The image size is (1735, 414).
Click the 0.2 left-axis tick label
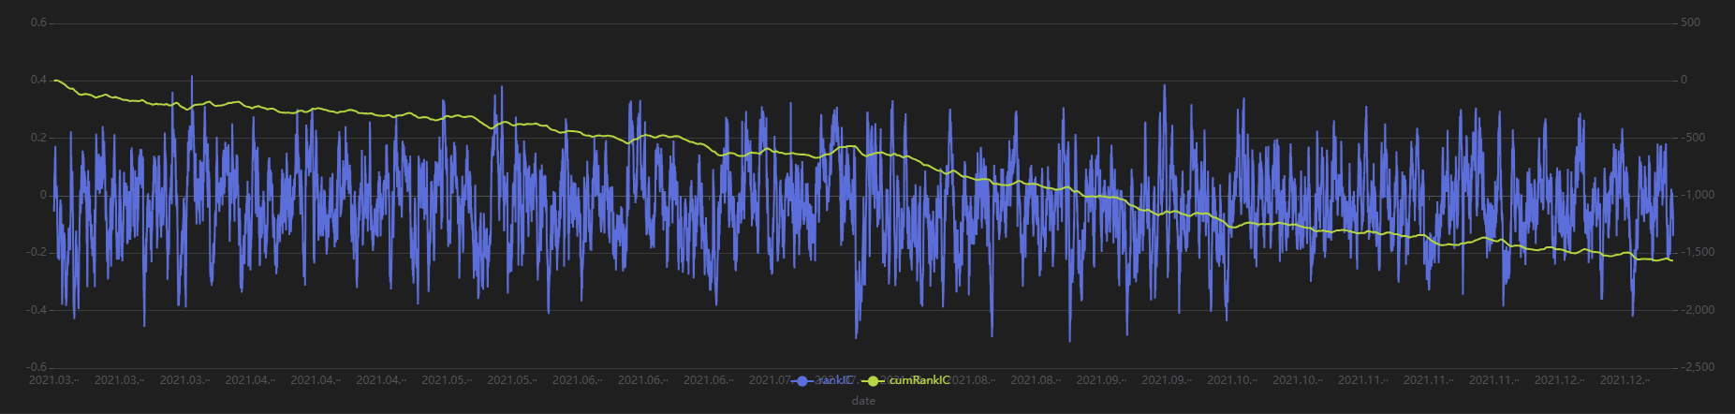pyautogui.click(x=38, y=138)
